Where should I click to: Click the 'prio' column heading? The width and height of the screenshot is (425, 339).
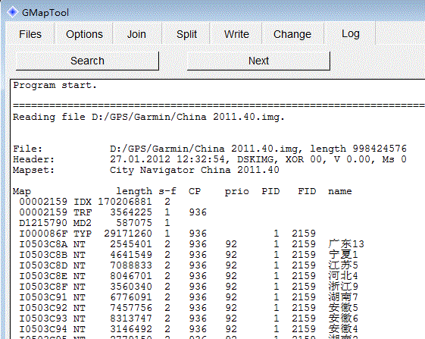click(236, 191)
